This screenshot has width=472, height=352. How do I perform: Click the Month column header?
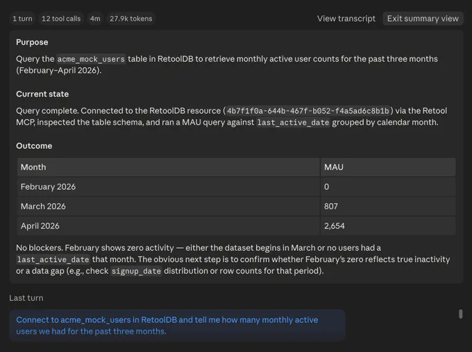[168, 167]
